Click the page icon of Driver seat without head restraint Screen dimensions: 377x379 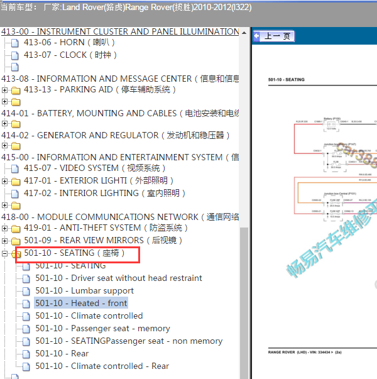click(x=26, y=279)
